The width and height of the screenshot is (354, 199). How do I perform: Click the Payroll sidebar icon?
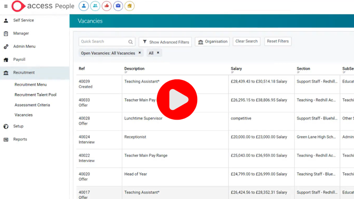6,59
